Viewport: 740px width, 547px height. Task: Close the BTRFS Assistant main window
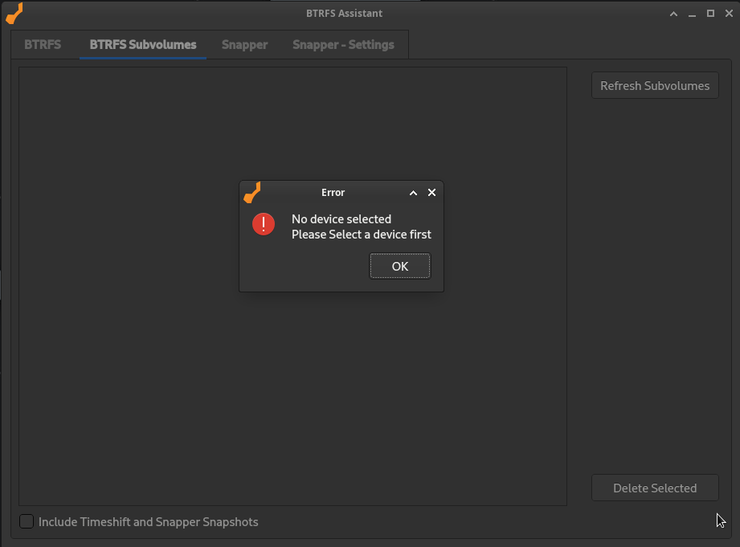pos(729,14)
